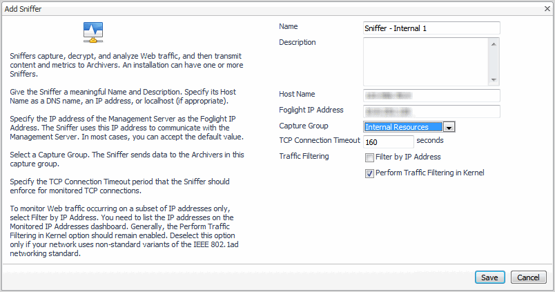Click the Description box scroll-up arrow
The height and width of the screenshot is (292, 555).
tap(494, 43)
